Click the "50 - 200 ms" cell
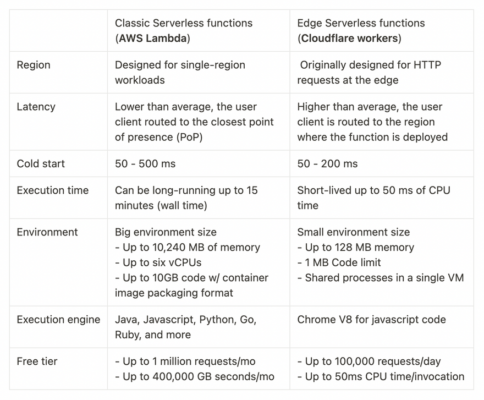 tap(327, 163)
